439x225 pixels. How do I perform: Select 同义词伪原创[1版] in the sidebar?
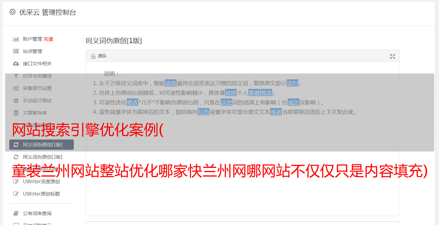tap(41, 145)
